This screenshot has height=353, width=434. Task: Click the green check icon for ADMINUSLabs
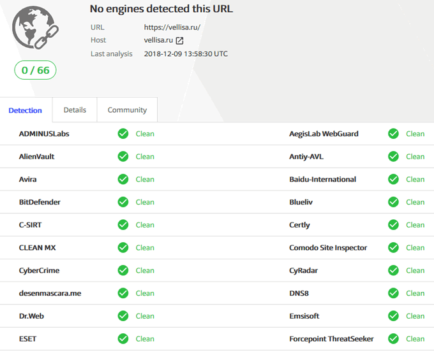pyautogui.click(x=123, y=134)
